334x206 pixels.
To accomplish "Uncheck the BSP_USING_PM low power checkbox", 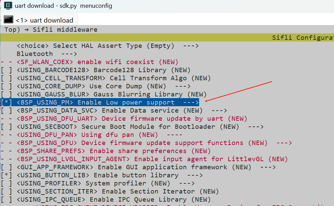I will click(6, 102).
